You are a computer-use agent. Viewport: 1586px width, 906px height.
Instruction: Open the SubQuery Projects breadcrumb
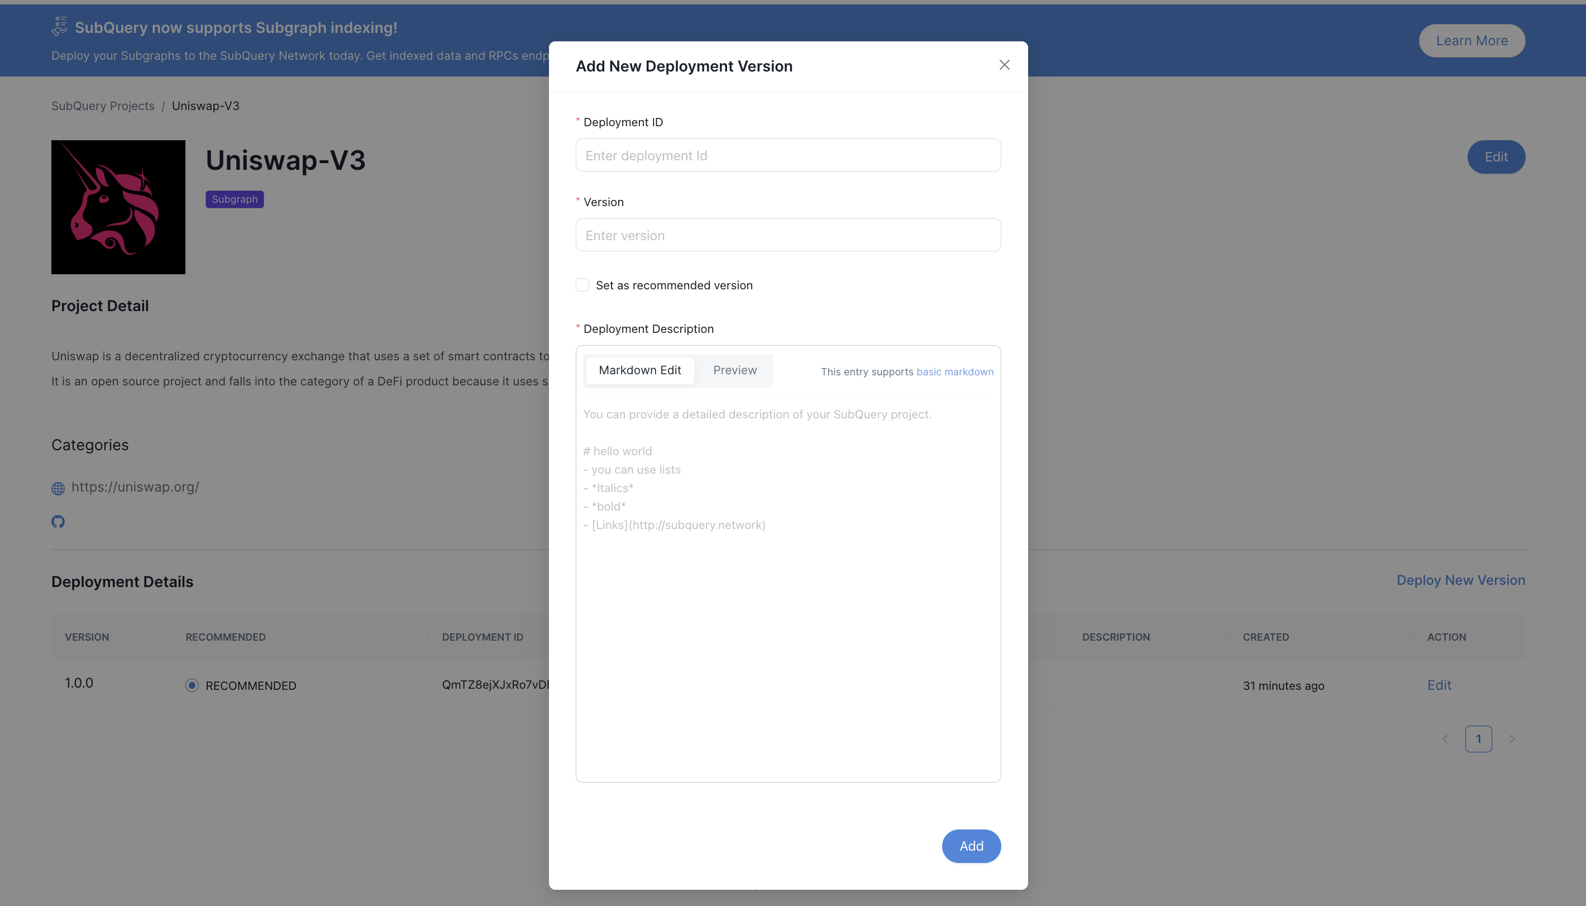(103, 106)
